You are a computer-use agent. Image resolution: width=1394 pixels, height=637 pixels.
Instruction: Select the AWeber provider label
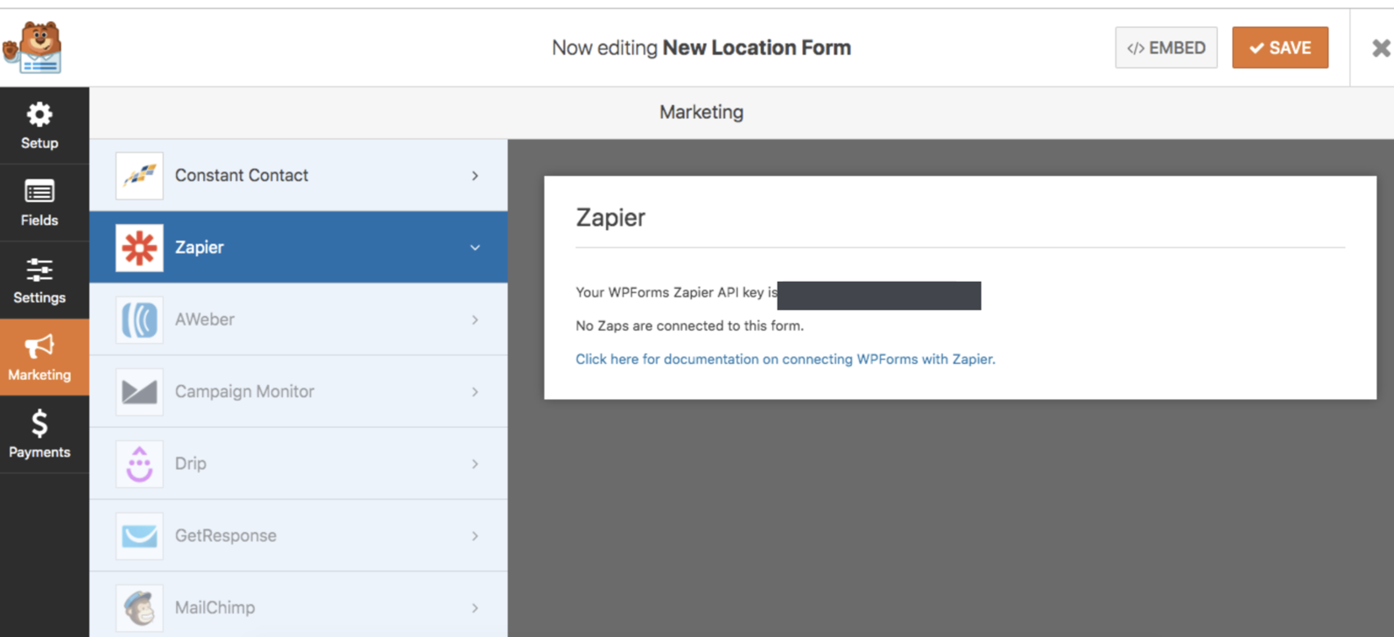(x=205, y=319)
